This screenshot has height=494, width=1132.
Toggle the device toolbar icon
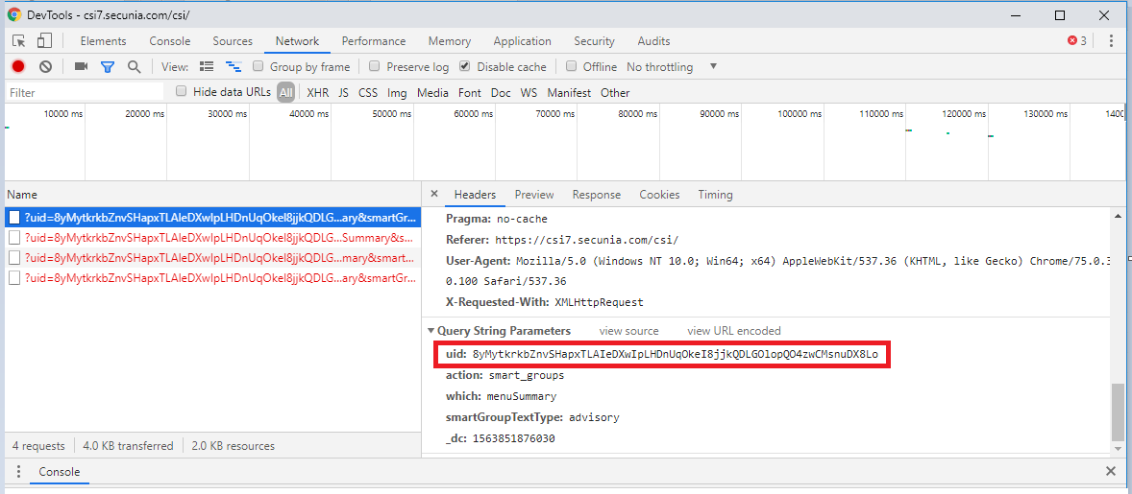[44, 41]
